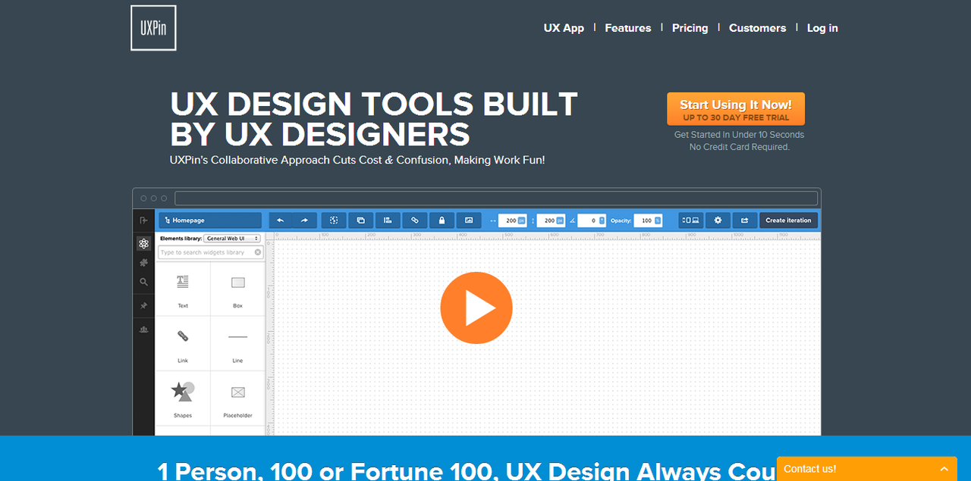This screenshot has height=481, width=971.
Task: Click the rotation angle field showing 0
Action: 592,220
